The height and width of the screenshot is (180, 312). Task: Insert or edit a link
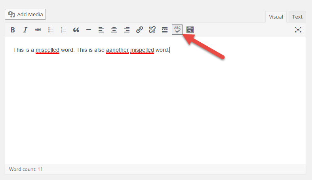139,30
